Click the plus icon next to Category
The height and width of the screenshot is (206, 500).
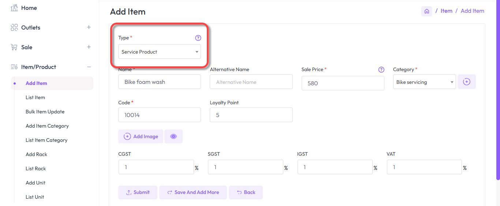467,82
